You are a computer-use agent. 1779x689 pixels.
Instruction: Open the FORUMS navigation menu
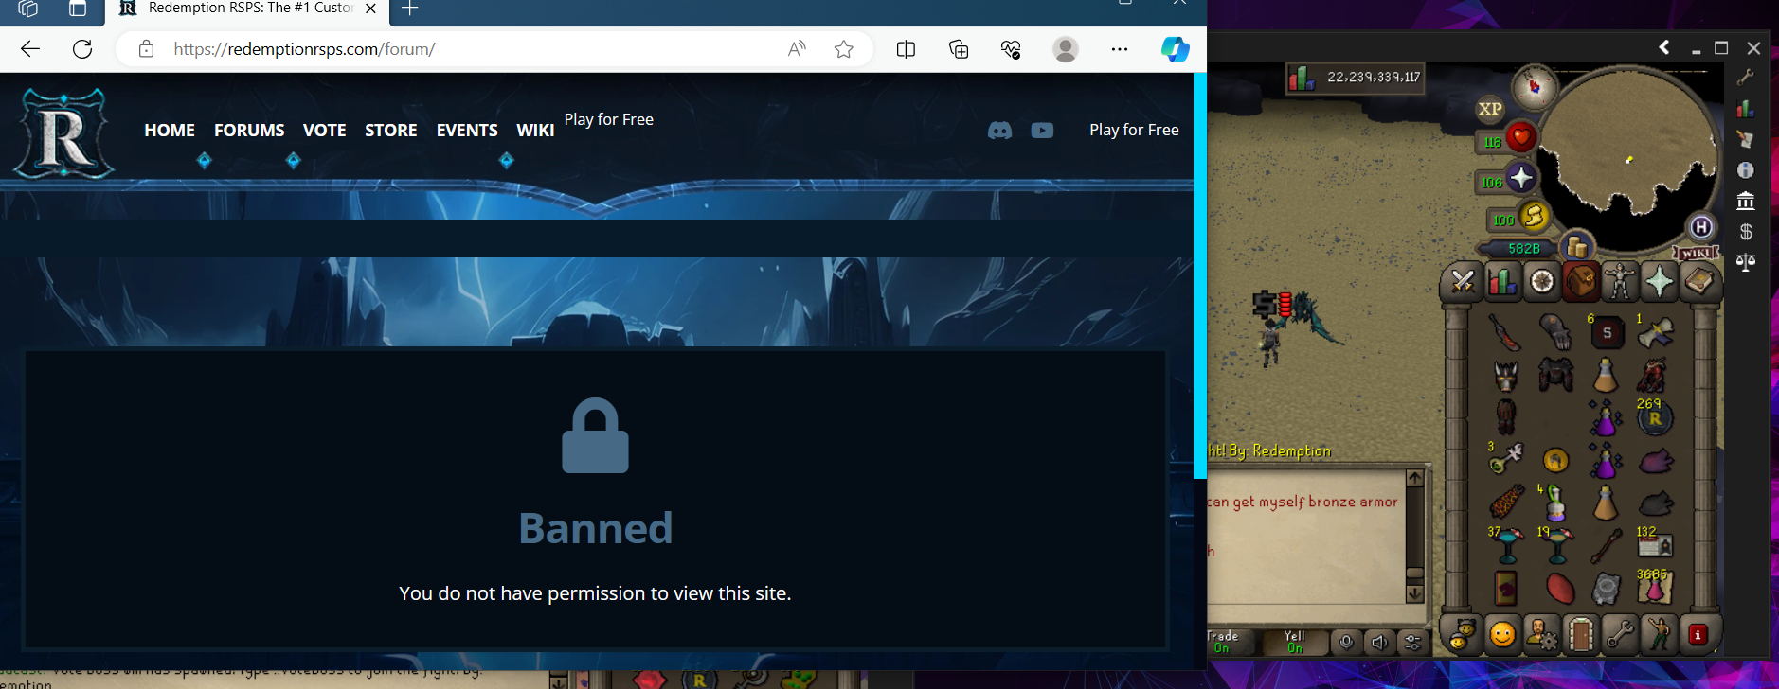point(249,131)
